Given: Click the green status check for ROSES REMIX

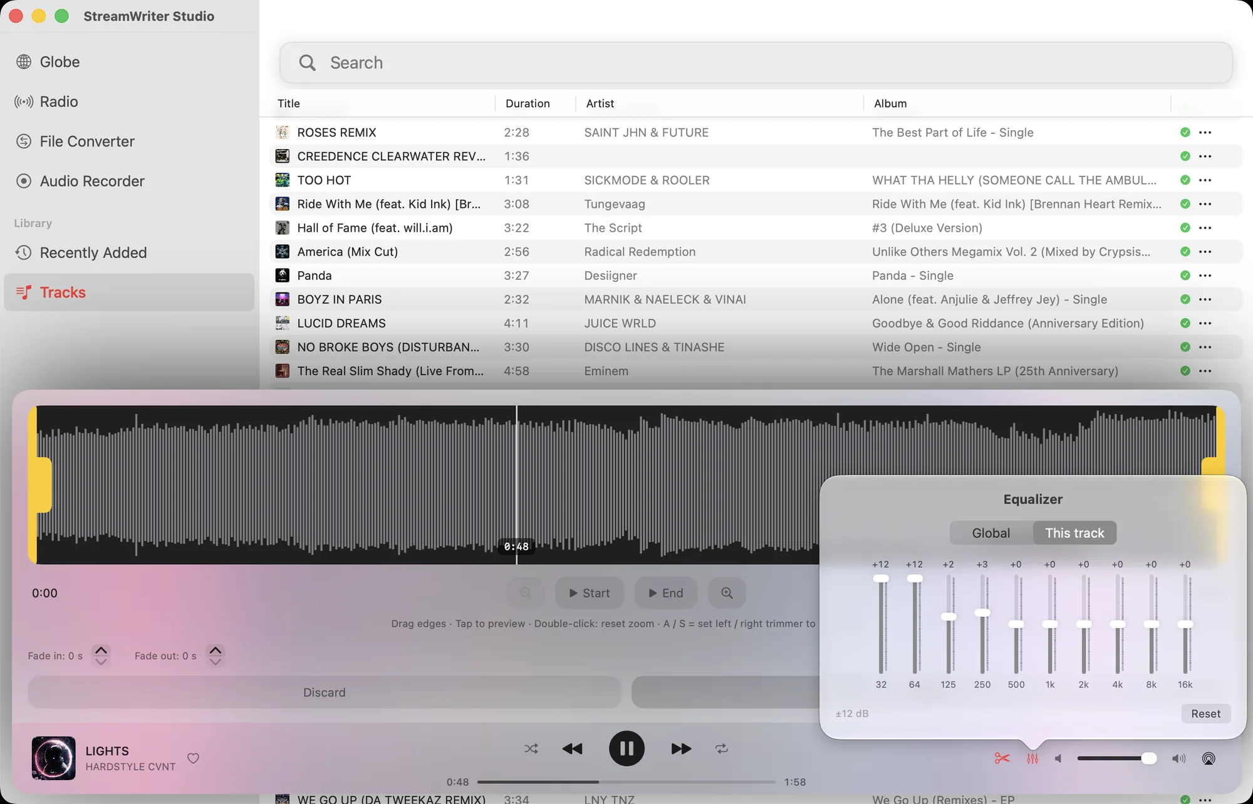Looking at the screenshot, I should [1185, 133].
